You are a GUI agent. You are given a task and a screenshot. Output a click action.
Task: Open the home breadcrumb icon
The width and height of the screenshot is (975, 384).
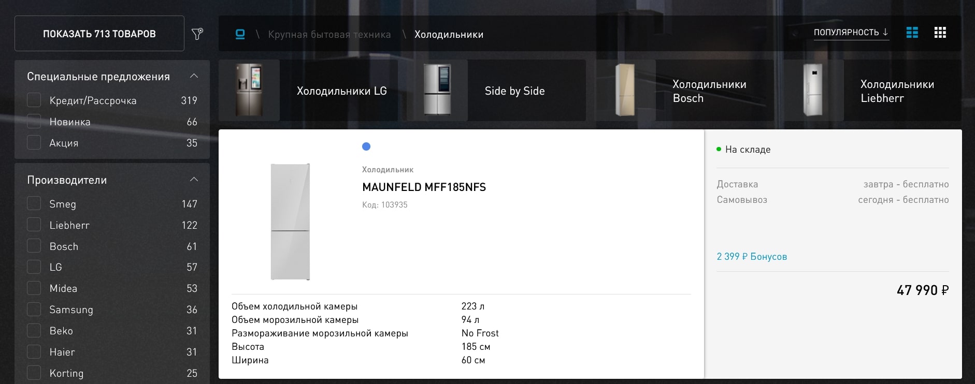tap(240, 34)
